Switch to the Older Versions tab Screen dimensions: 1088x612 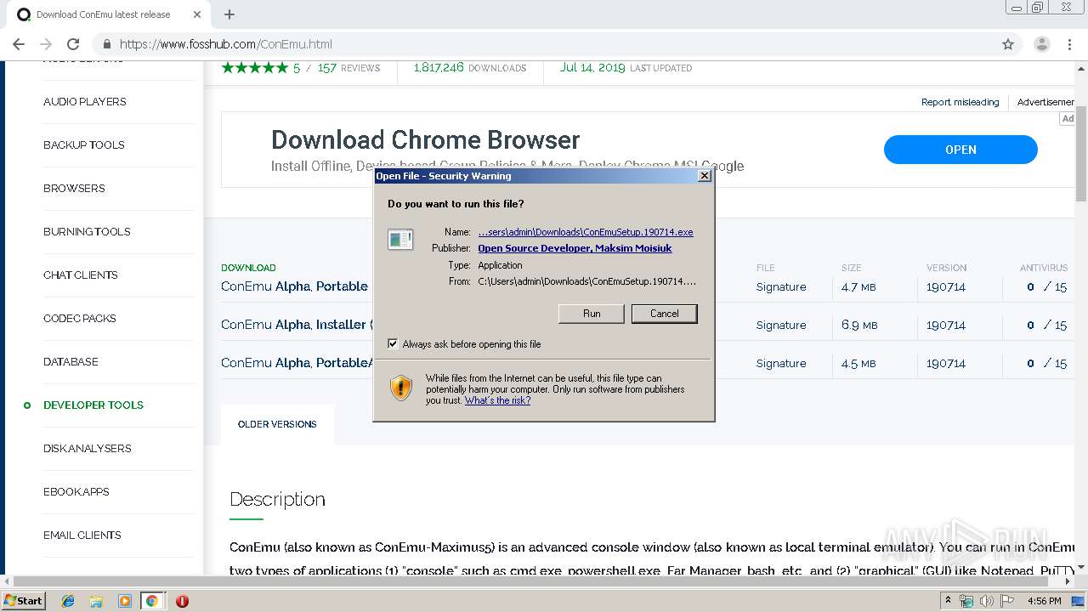pyautogui.click(x=277, y=424)
